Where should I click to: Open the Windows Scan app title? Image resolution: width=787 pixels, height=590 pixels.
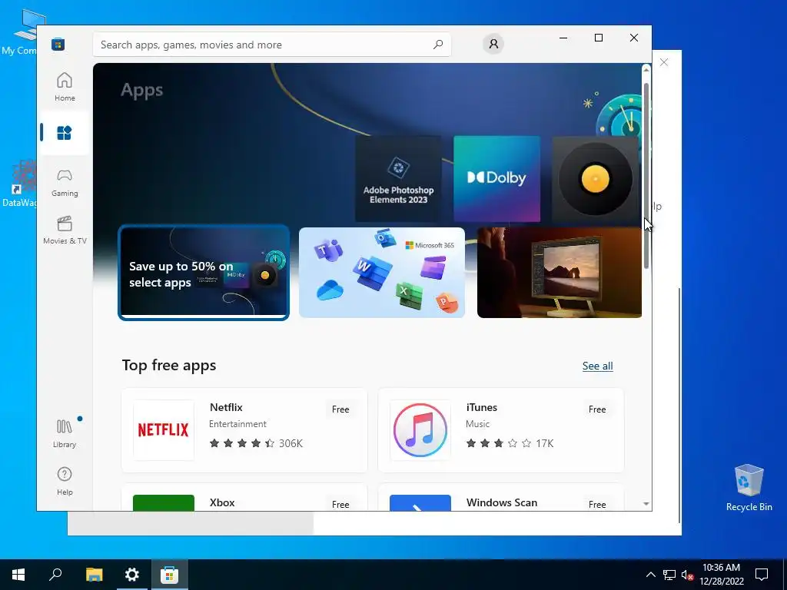[501, 502]
